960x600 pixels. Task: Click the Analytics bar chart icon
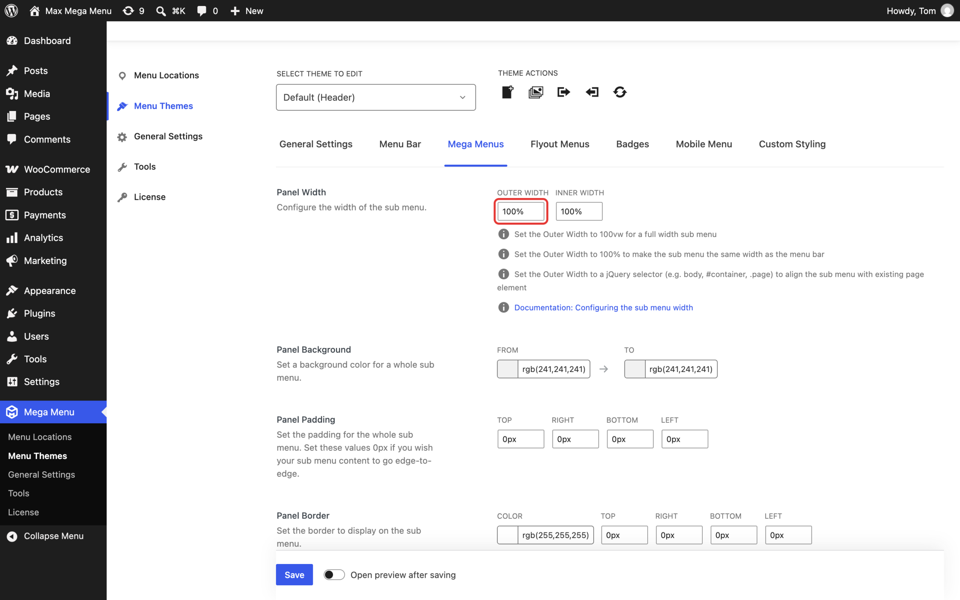click(12, 238)
